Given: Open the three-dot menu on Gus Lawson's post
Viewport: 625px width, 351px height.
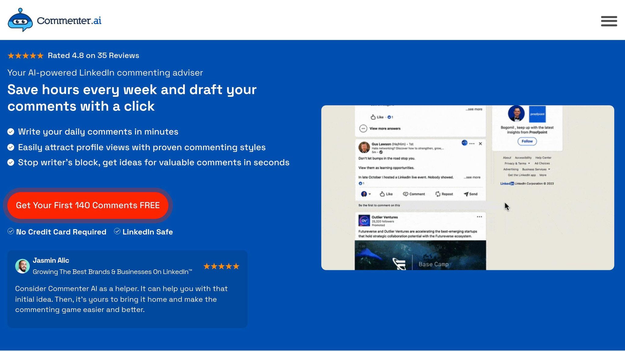Looking at the screenshot, I should (472, 144).
